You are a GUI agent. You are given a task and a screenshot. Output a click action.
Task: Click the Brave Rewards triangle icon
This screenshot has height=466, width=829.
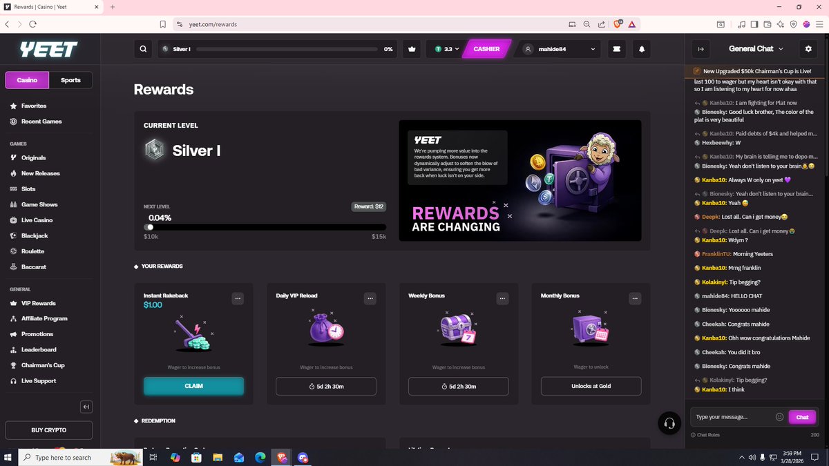632,24
